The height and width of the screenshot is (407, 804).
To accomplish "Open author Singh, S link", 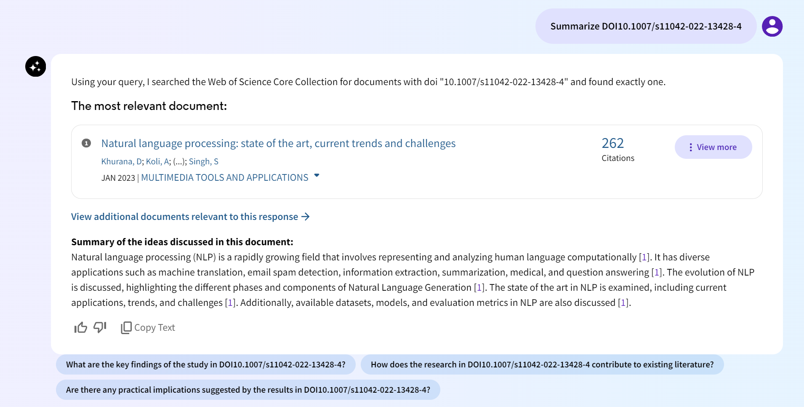I will tap(204, 161).
